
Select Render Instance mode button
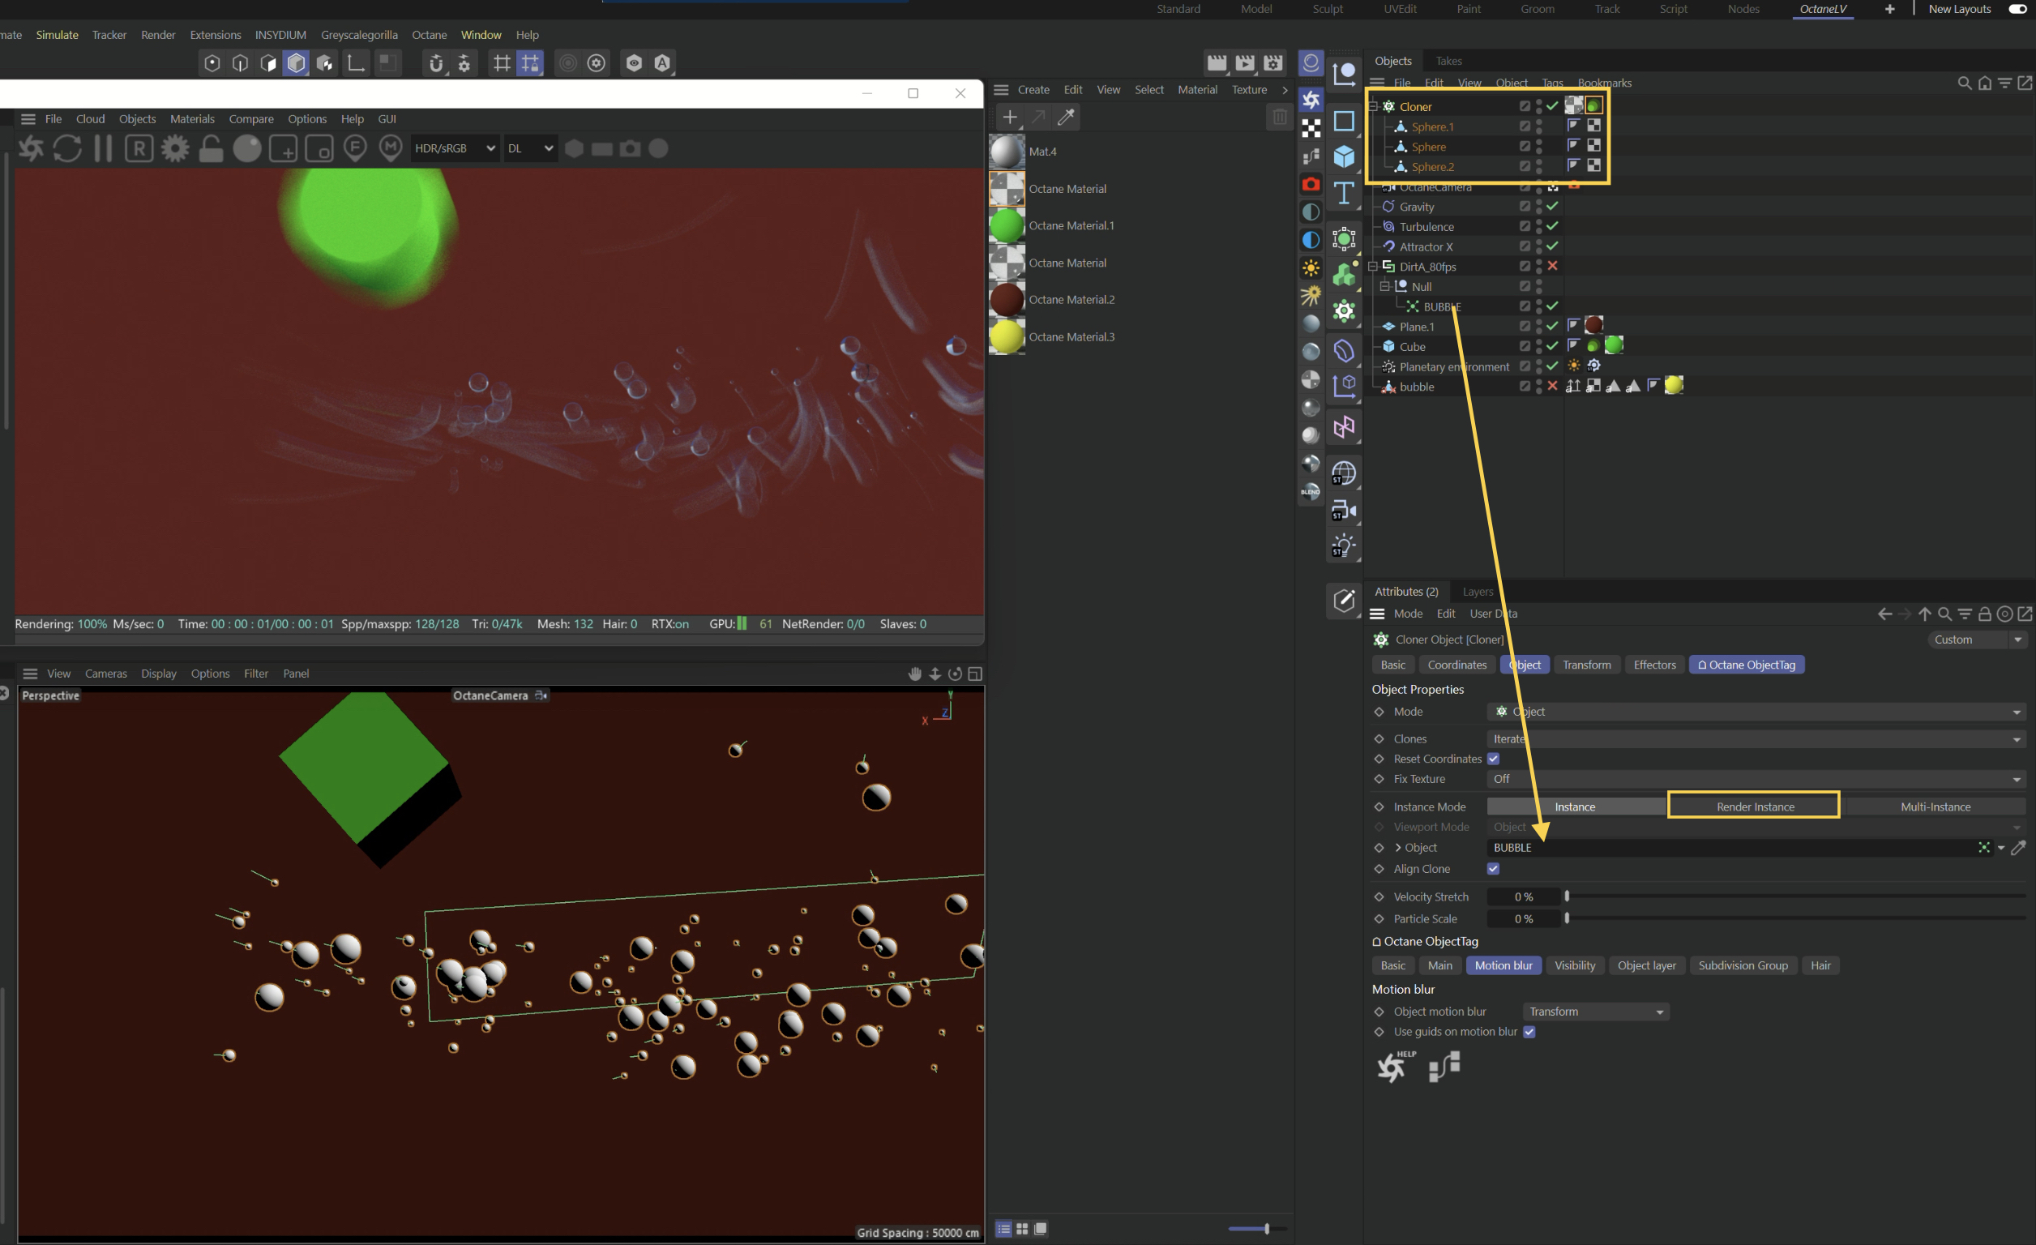coord(1754,806)
